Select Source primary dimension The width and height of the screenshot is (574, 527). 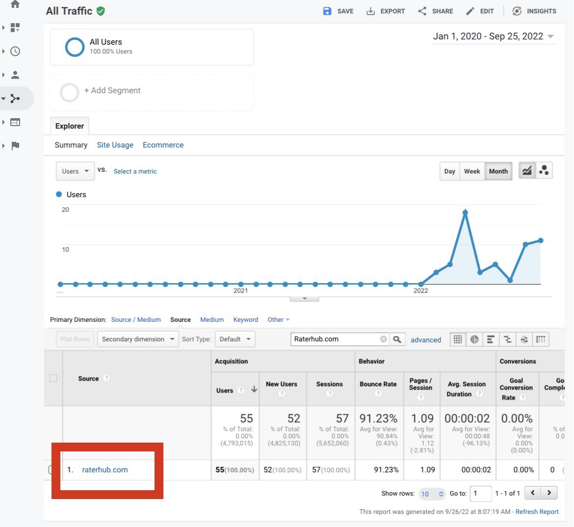180,320
